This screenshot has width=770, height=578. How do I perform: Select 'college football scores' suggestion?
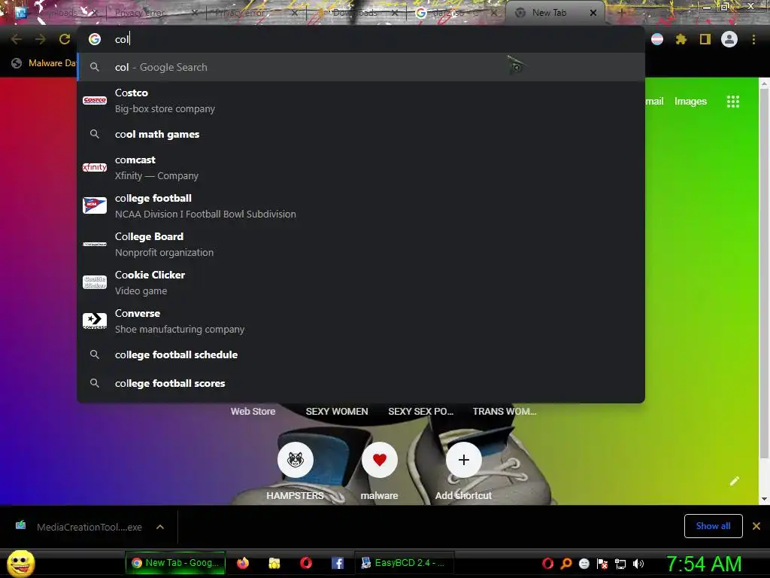361,383
